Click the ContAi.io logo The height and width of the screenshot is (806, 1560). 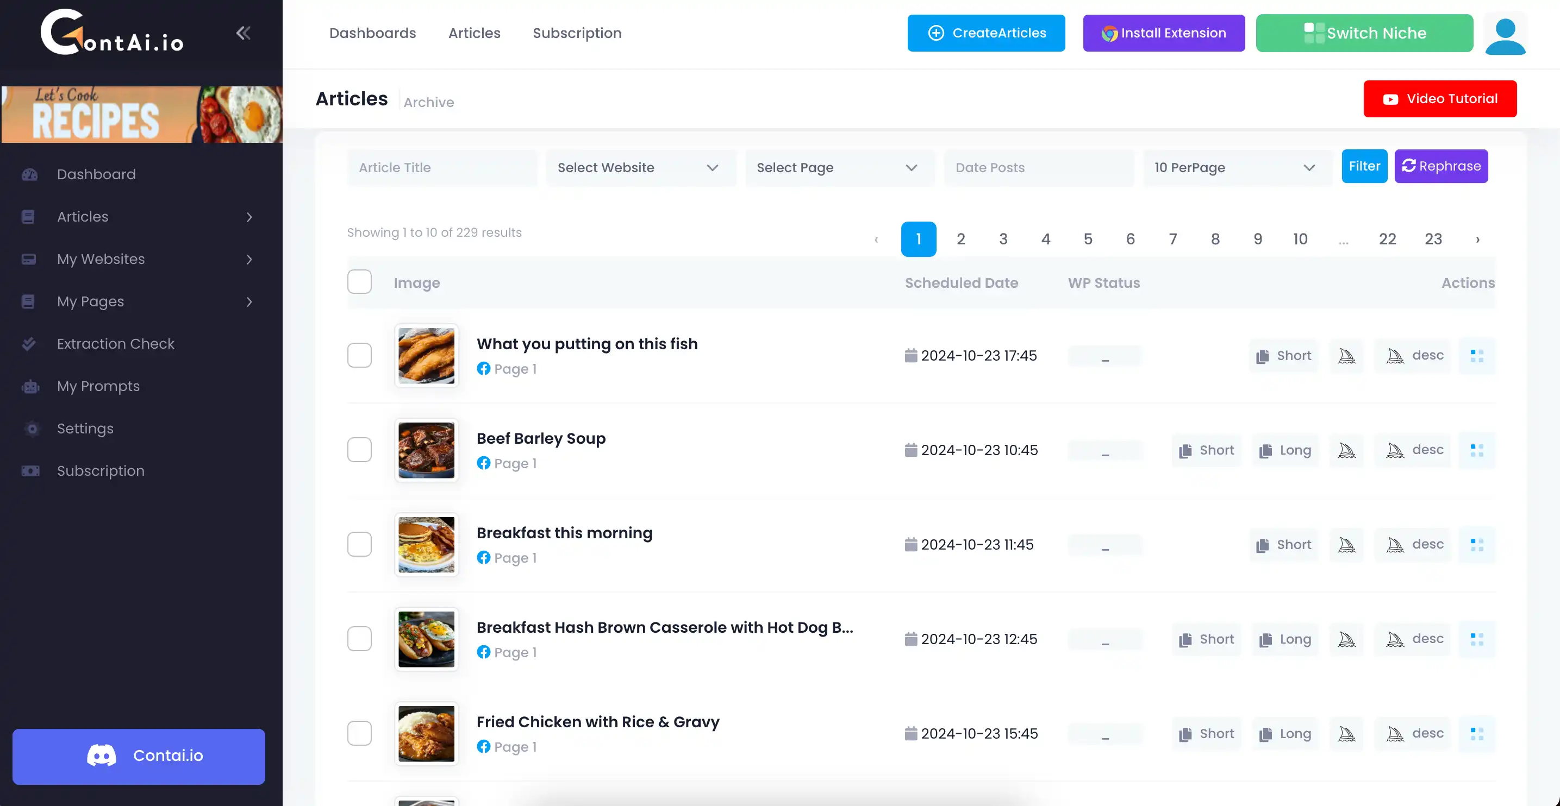(113, 32)
